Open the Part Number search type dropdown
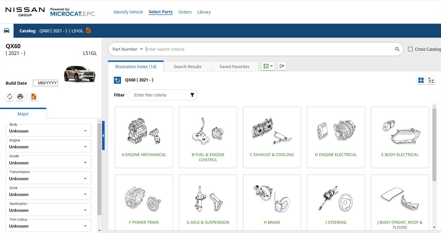Viewport: 441px width, 233px height. 128,49
